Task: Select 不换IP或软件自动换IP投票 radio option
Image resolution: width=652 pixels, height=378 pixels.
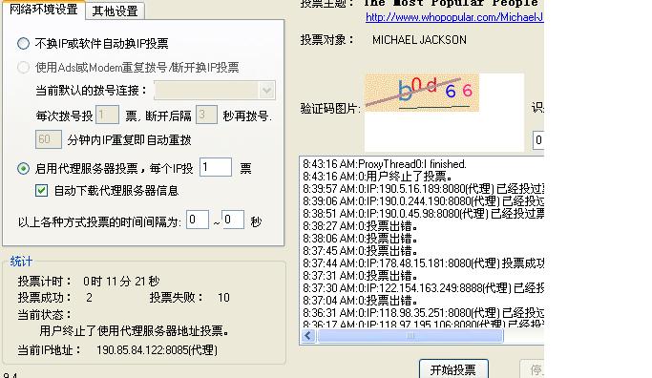Action: tap(23, 43)
